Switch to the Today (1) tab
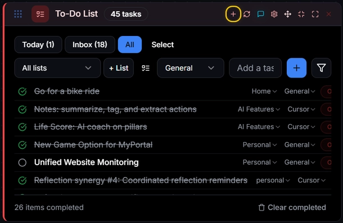The height and width of the screenshot is (223, 343). [38, 44]
